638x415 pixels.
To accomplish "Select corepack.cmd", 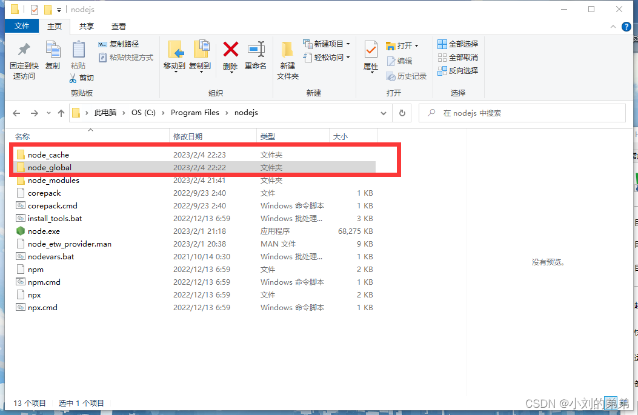I will point(194,205).
